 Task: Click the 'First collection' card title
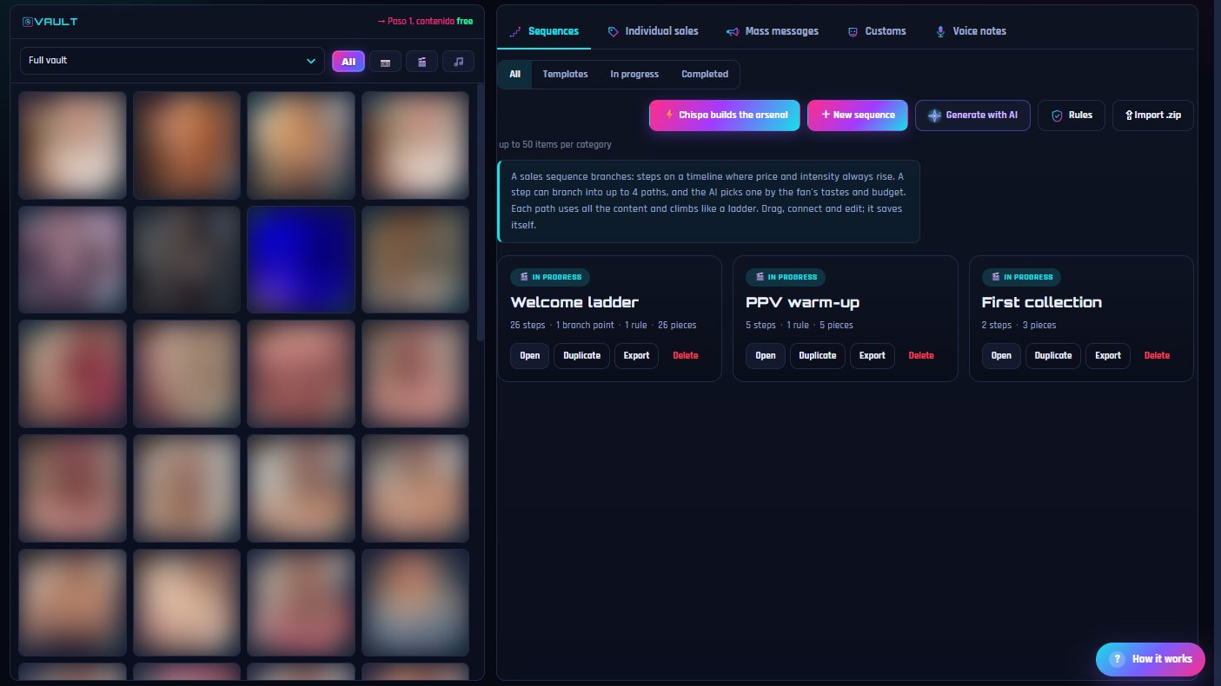(x=1042, y=302)
